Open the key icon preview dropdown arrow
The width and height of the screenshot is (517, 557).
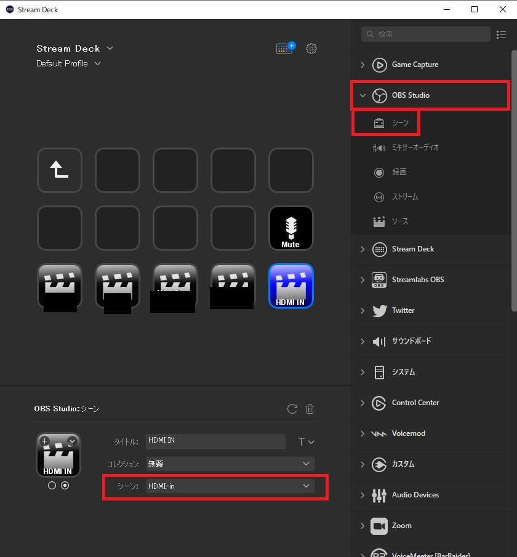coord(72,441)
